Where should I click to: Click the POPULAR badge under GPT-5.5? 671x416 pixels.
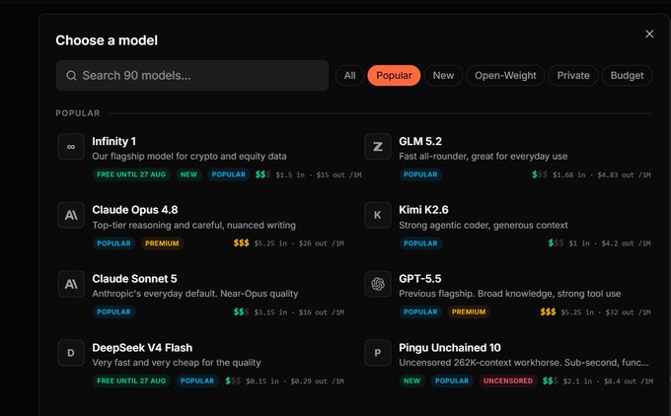[420, 312]
